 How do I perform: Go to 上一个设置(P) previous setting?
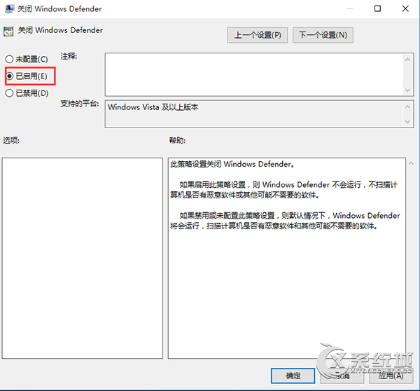point(258,35)
